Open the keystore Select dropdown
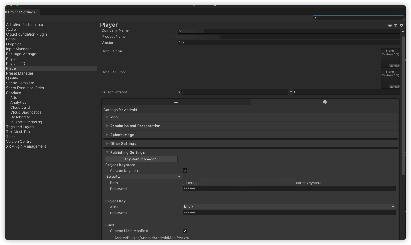Viewport: 411px width, 245px height. [143, 176]
